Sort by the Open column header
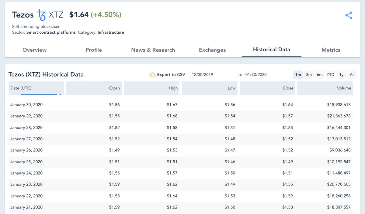The width and height of the screenshot is (365, 214). [94, 88]
